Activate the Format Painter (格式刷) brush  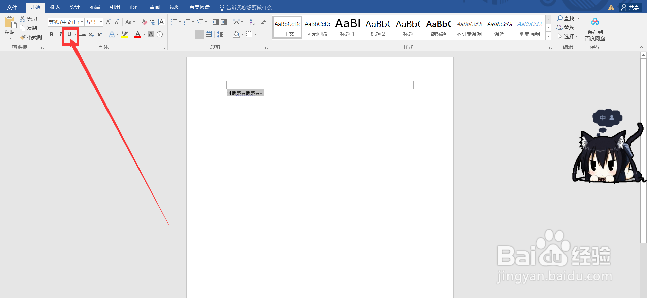(31, 37)
